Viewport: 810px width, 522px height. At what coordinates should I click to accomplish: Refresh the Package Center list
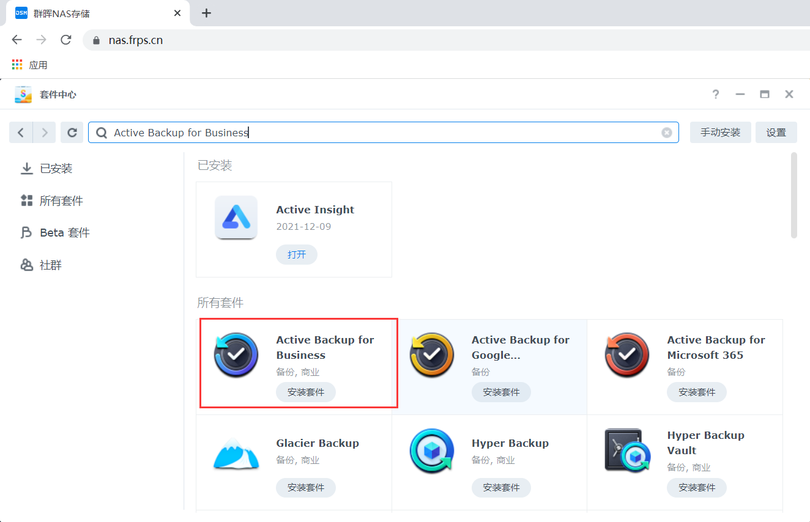pos(72,133)
